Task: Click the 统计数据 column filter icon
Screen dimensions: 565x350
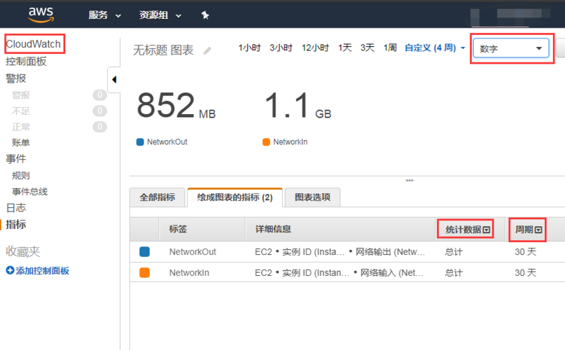Action: pyautogui.click(x=487, y=230)
